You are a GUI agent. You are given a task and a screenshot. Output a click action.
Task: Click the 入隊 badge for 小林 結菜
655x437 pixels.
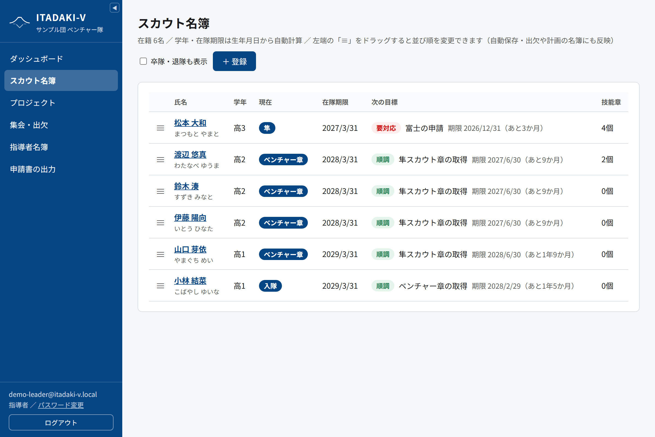point(270,286)
